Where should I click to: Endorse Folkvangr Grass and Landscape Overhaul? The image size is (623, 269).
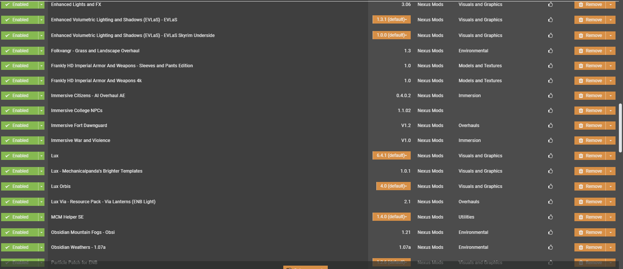point(550,51)
